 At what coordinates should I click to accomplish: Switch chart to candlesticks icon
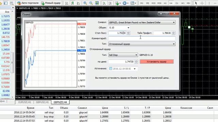point(73,3)
